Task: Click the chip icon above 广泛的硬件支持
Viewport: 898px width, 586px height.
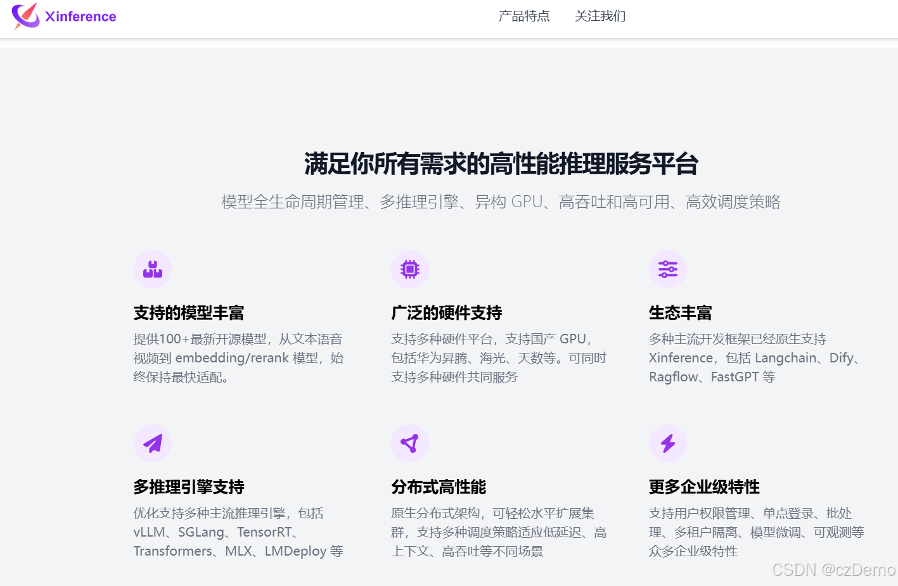Action: 410,269
